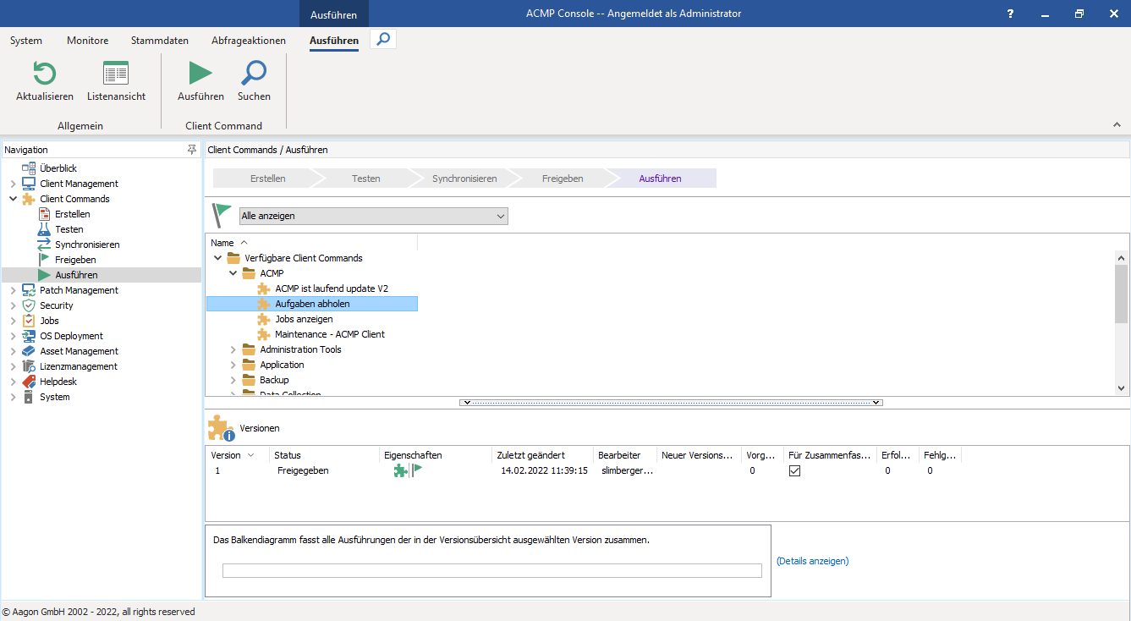Go to the Freigeben workflow step
1131x621 pixels.
coord(563,179)
